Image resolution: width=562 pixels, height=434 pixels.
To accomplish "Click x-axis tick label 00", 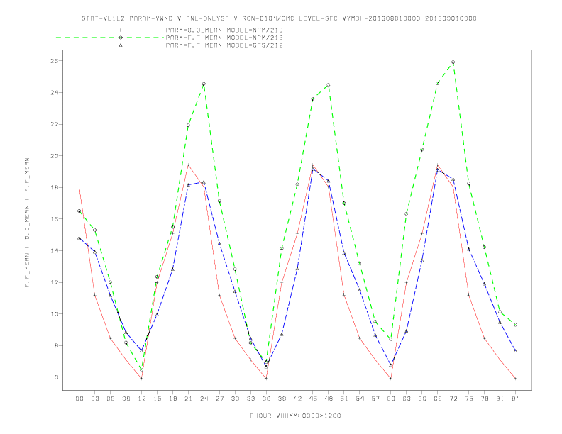I will [79, 399].
